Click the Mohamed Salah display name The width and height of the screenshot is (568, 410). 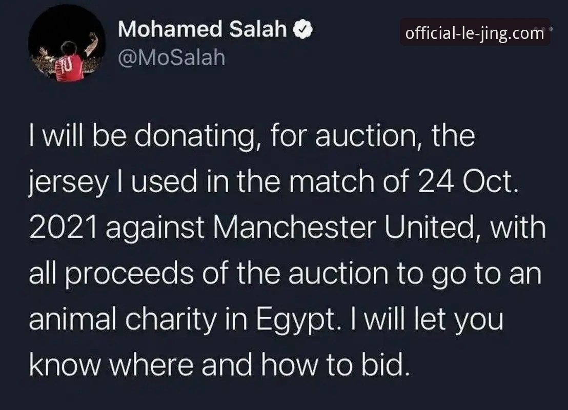[x=202, y=29]
